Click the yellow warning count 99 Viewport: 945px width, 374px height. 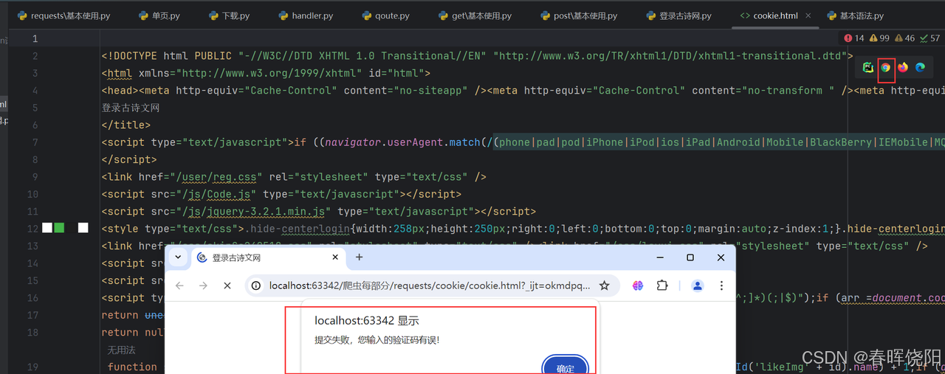coord(879,38)
